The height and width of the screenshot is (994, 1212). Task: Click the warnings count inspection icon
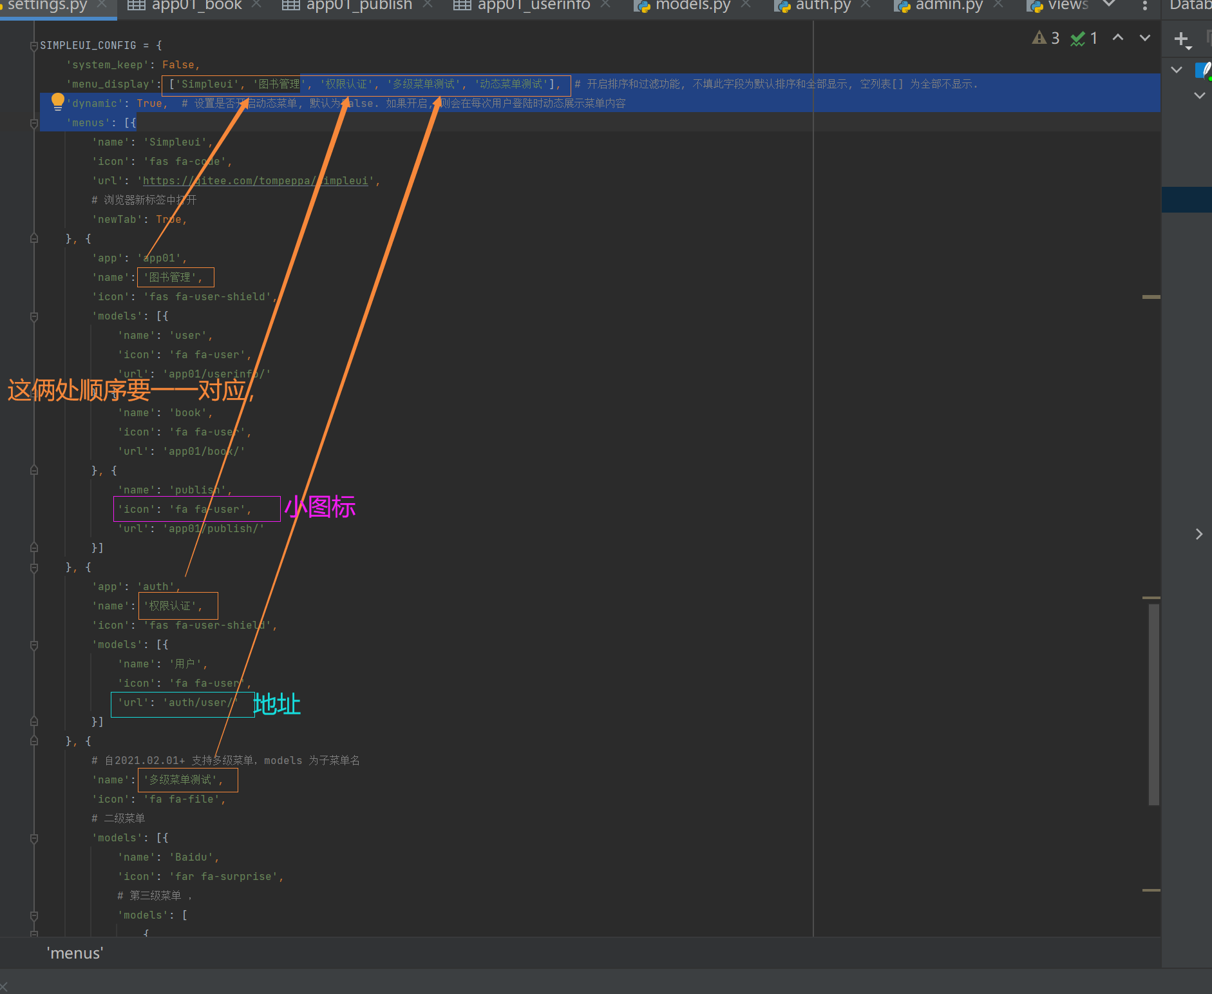pos(1046,38)
